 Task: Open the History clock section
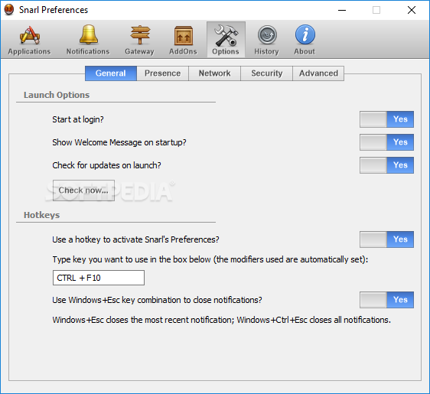pyautogui.click(x=266, y=40)
